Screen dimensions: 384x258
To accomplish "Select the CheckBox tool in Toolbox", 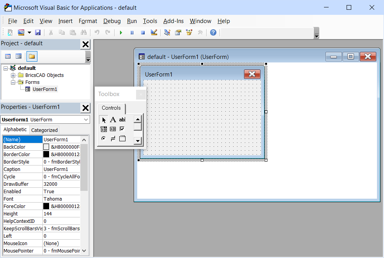I will [x=122, y=129].
